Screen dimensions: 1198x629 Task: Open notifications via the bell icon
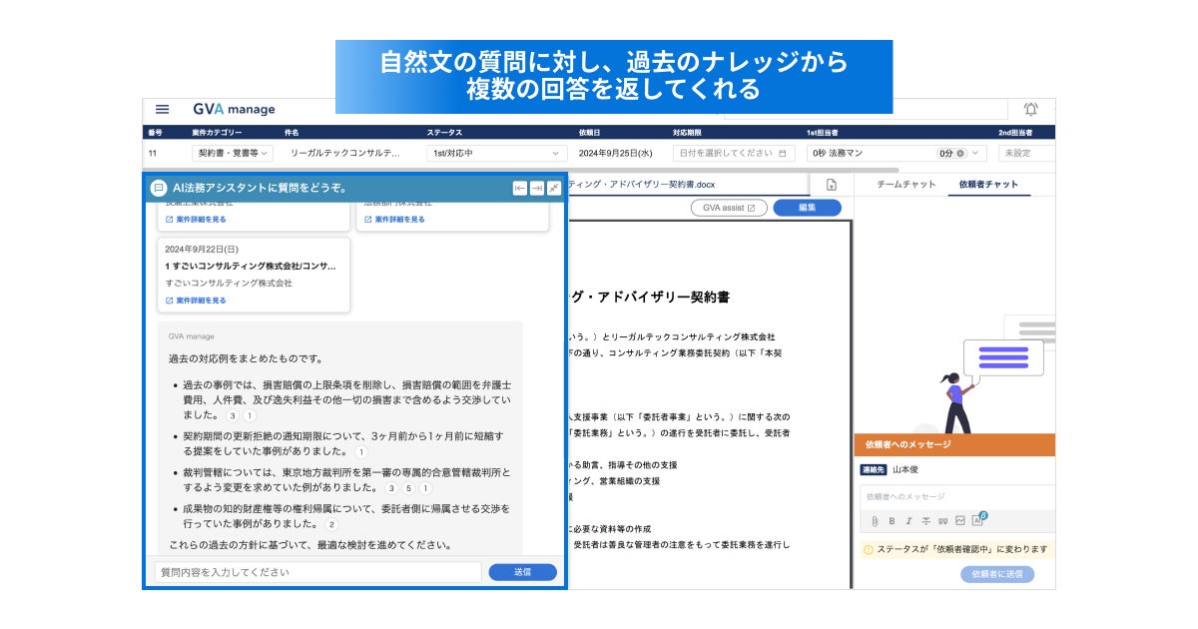(1030, 109)
